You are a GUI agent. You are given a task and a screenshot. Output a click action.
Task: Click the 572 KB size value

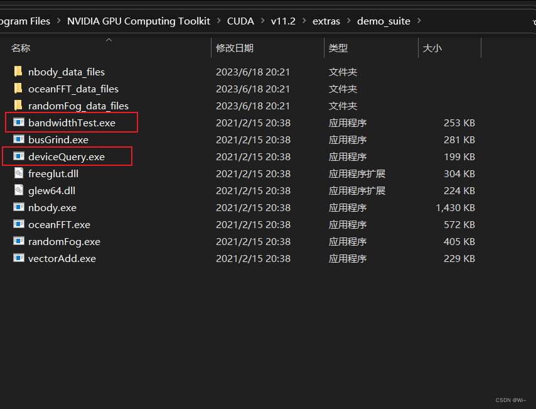coord(459,224)
